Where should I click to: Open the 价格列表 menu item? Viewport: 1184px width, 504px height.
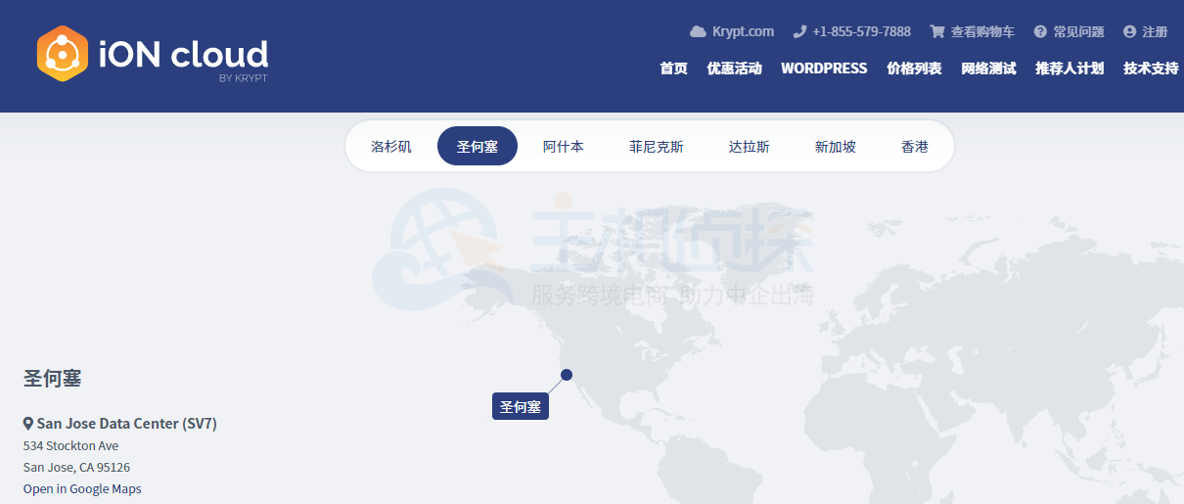914,69
